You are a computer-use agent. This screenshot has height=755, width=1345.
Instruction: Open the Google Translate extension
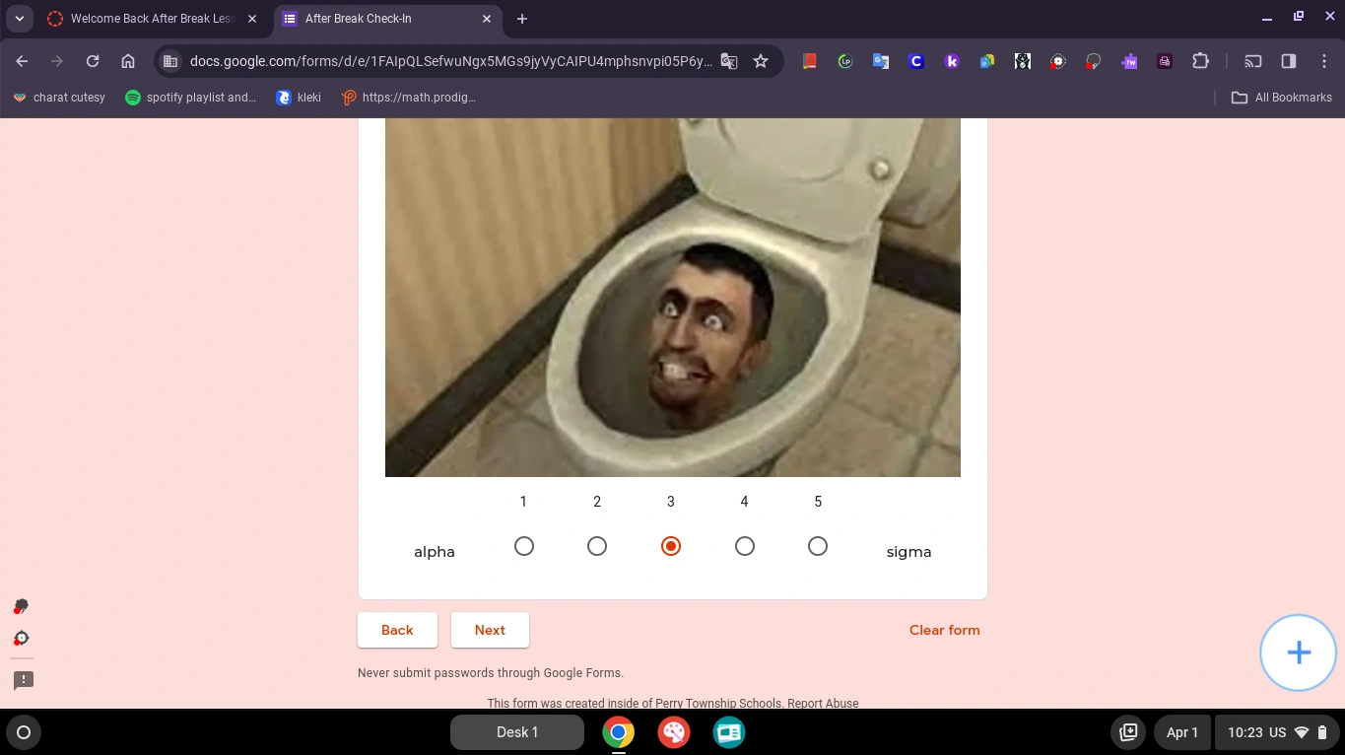click(x=880, y=61)
